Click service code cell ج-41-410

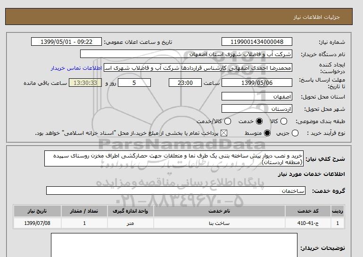coord(308,223)
